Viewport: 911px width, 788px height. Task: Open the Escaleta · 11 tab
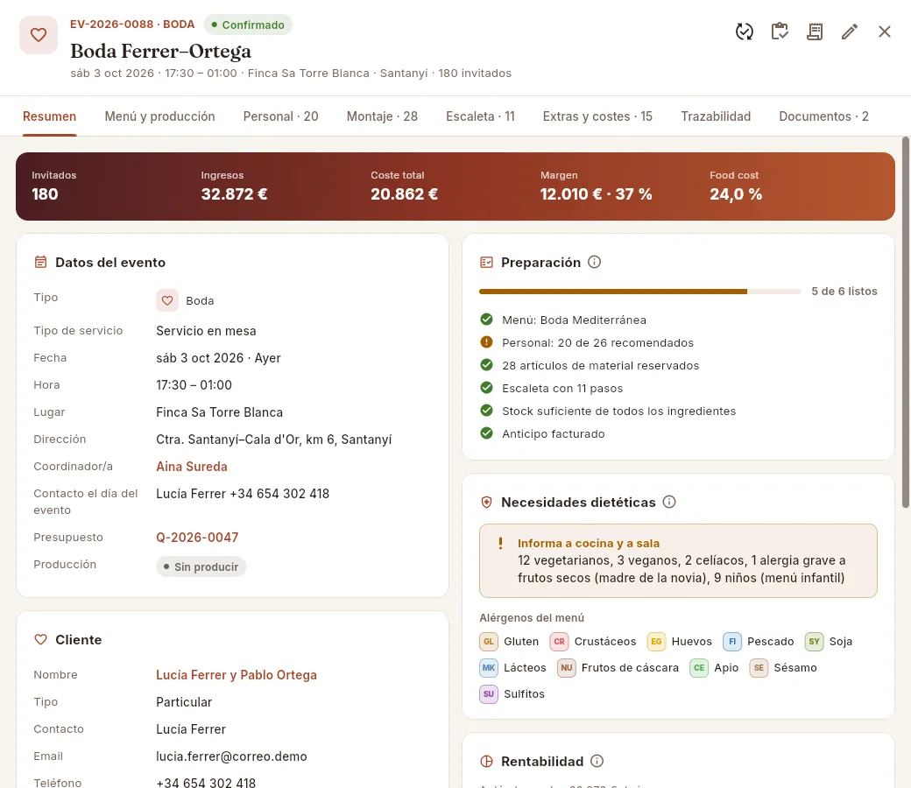coord(481,116)
